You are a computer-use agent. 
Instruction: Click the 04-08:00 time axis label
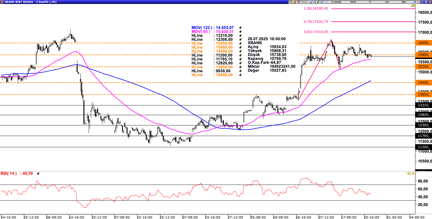417,217
